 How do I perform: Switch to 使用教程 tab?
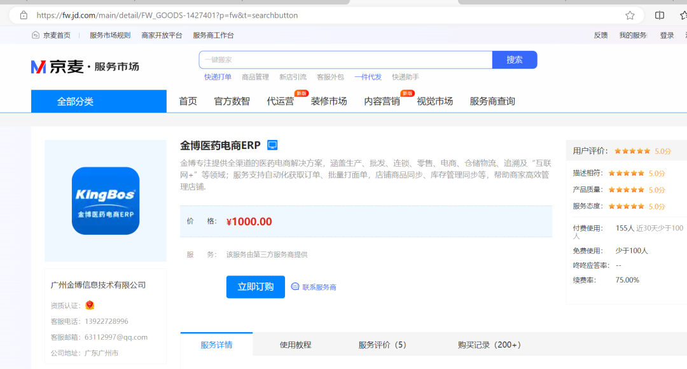tap(295, 344)
